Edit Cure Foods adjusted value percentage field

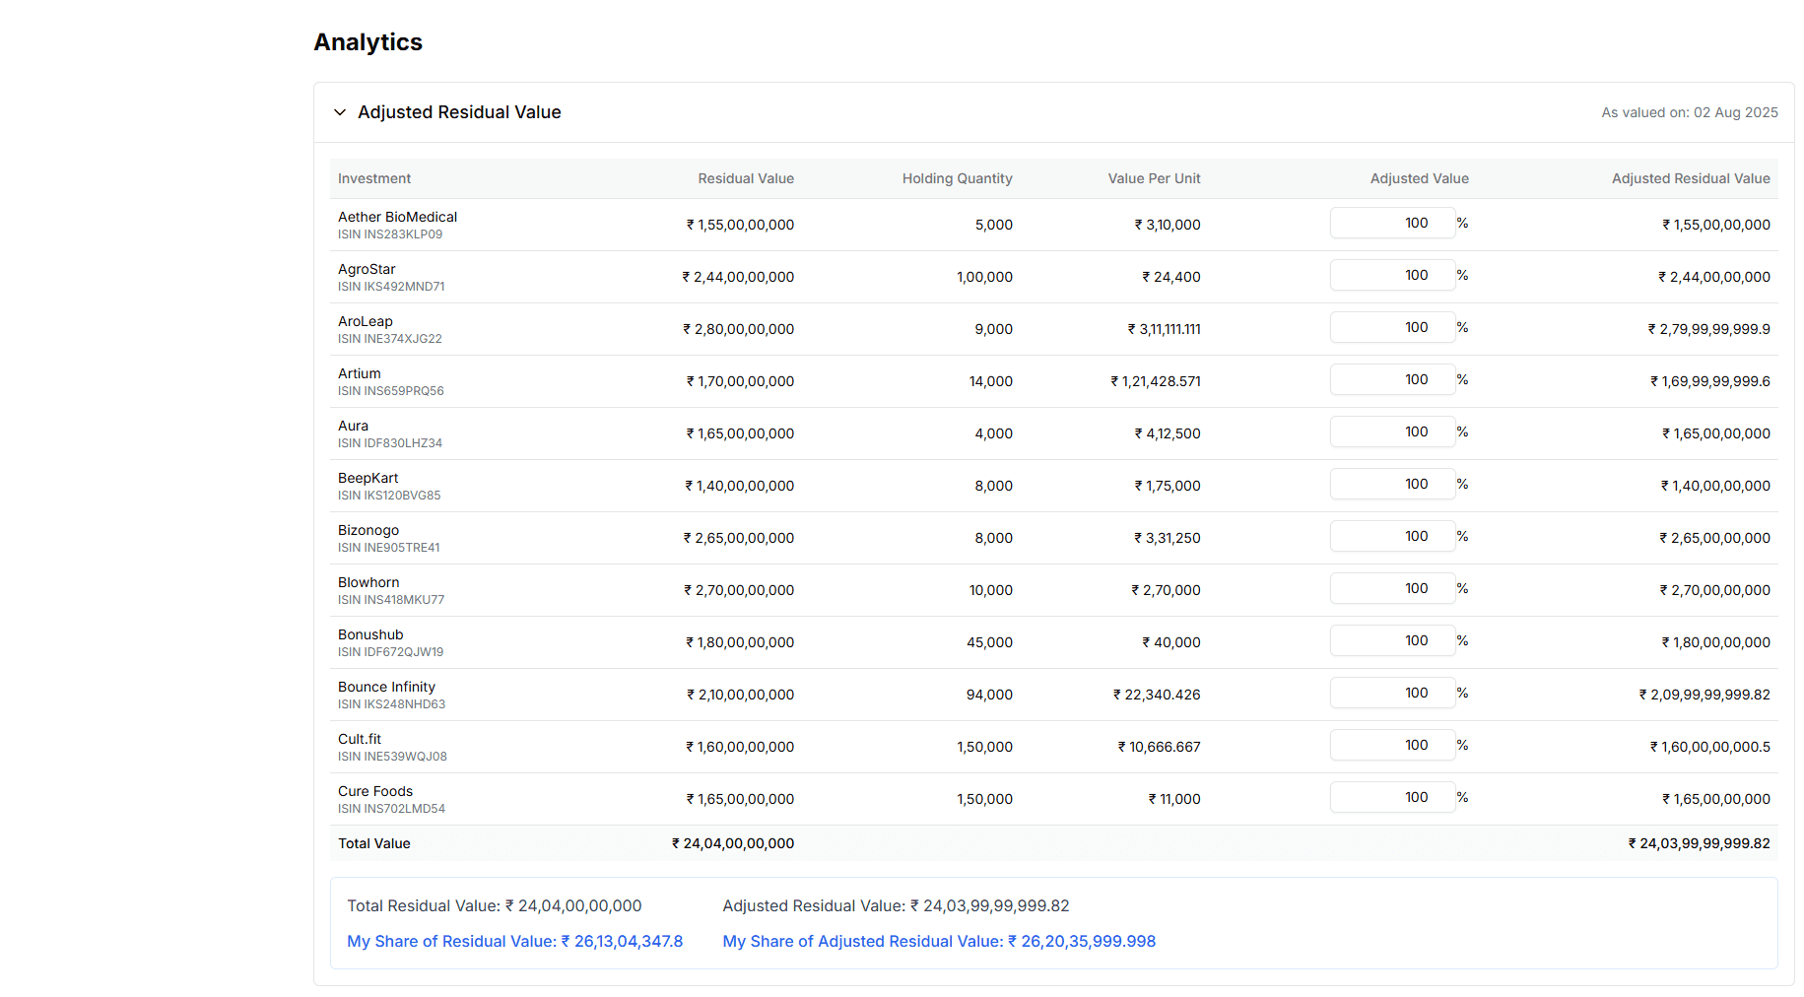click(1392, 797)
